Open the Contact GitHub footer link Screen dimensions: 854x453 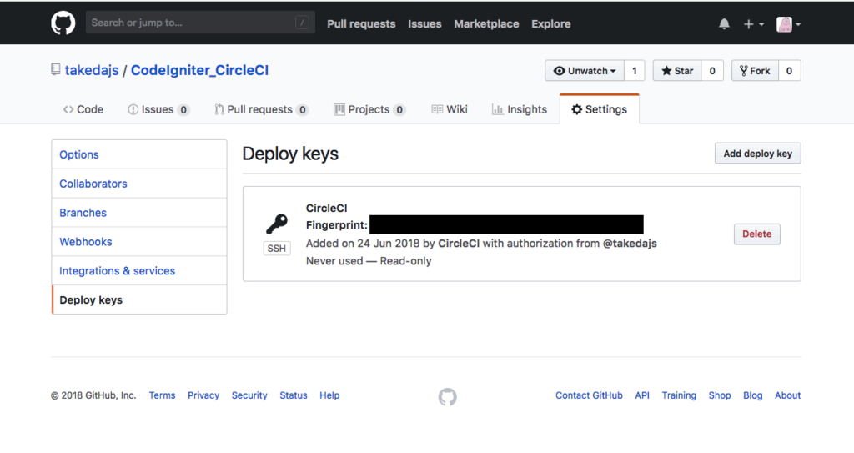(589, 395)
